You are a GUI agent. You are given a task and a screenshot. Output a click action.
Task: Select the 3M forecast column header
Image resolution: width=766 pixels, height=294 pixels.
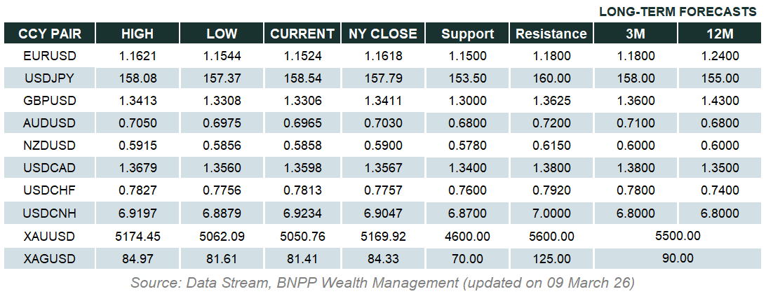[x=636, y=34]
